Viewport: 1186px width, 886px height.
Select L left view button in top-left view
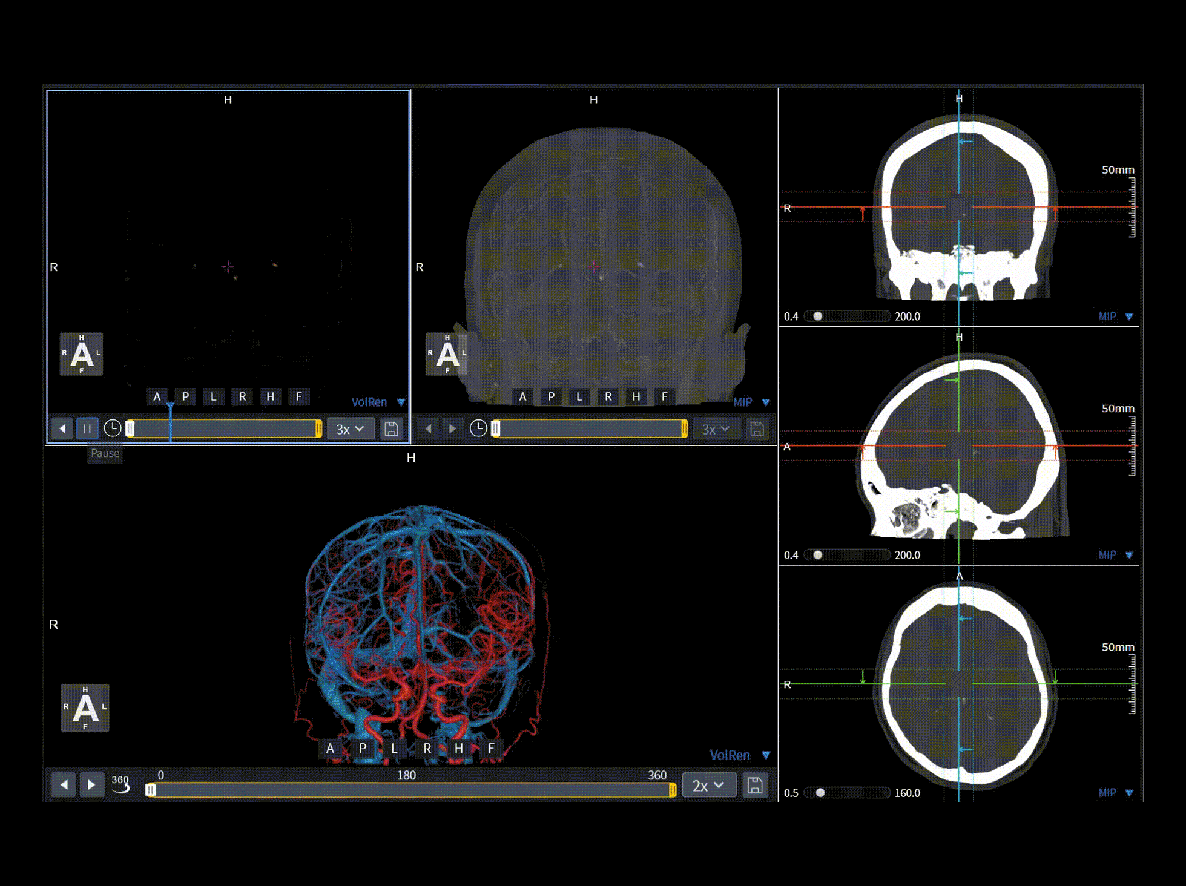pos(213,396)
